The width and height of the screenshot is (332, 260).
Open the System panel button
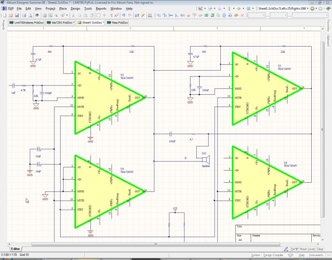point(255,255)
